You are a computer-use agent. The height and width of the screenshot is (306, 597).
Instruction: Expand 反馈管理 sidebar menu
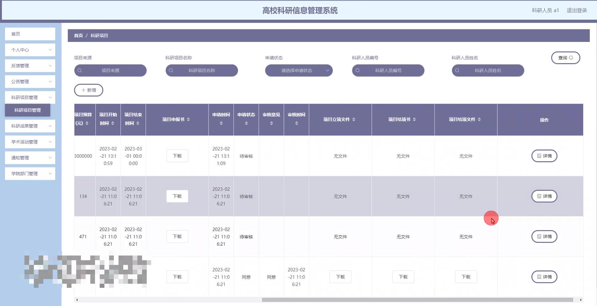coord(30,66)
